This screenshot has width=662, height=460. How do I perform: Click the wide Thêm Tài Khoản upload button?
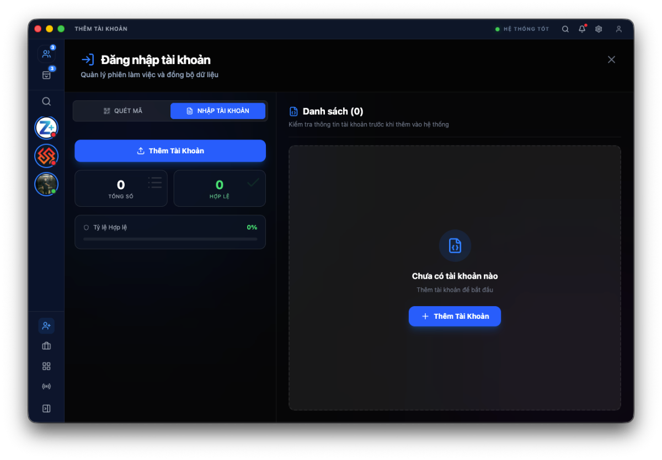pyautogui.click(x=170, y=151)
